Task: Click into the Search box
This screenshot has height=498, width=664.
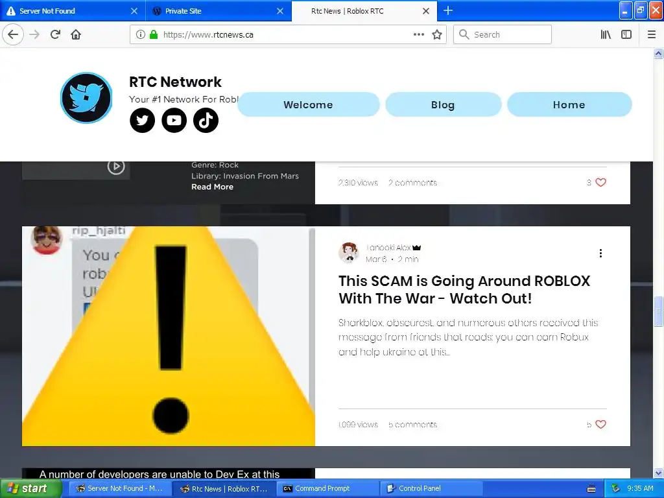Action: tap(503, 34)
